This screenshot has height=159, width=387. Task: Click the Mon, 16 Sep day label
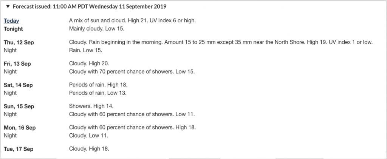pyautogui.click(x=20, y=128)
